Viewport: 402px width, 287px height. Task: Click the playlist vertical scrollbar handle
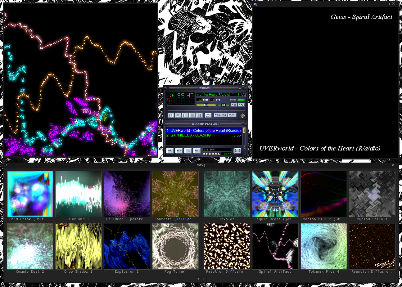(245, 130)
